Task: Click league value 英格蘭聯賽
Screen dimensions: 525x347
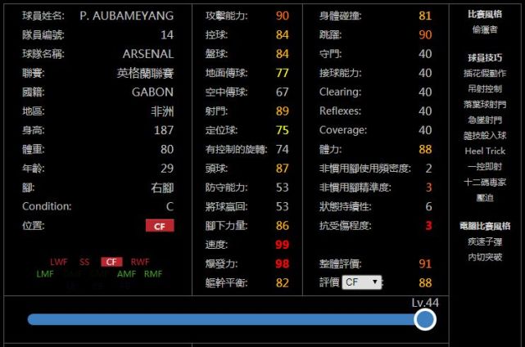Action: click(145, 73)
